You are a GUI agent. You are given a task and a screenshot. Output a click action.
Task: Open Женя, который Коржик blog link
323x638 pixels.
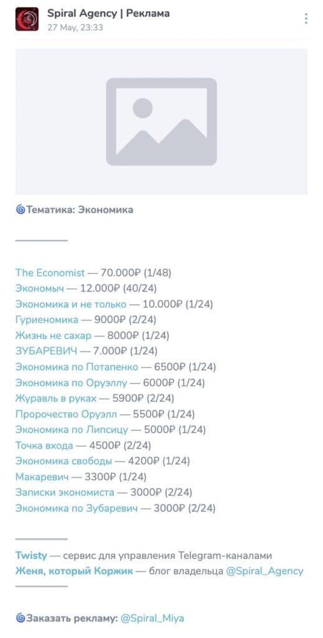74,571
